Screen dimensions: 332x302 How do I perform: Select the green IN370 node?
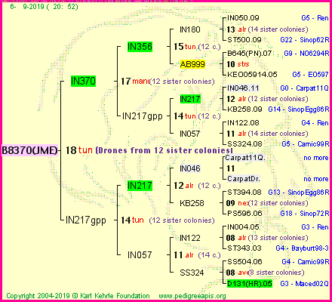pos(83,81)
